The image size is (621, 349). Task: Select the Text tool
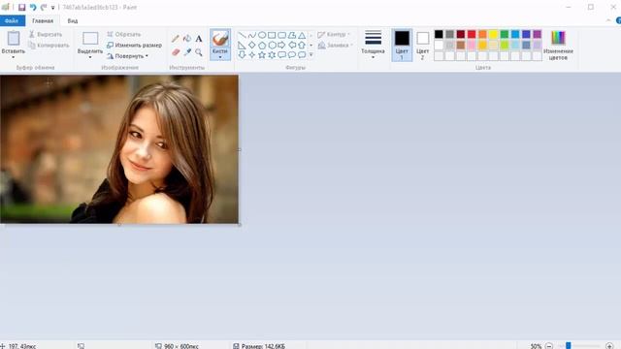tap(198, 39)
